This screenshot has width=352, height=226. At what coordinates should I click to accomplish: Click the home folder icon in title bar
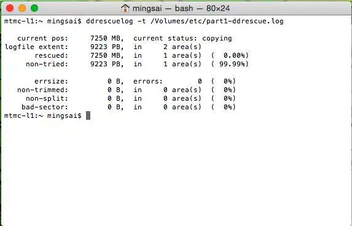click(125, 9)
